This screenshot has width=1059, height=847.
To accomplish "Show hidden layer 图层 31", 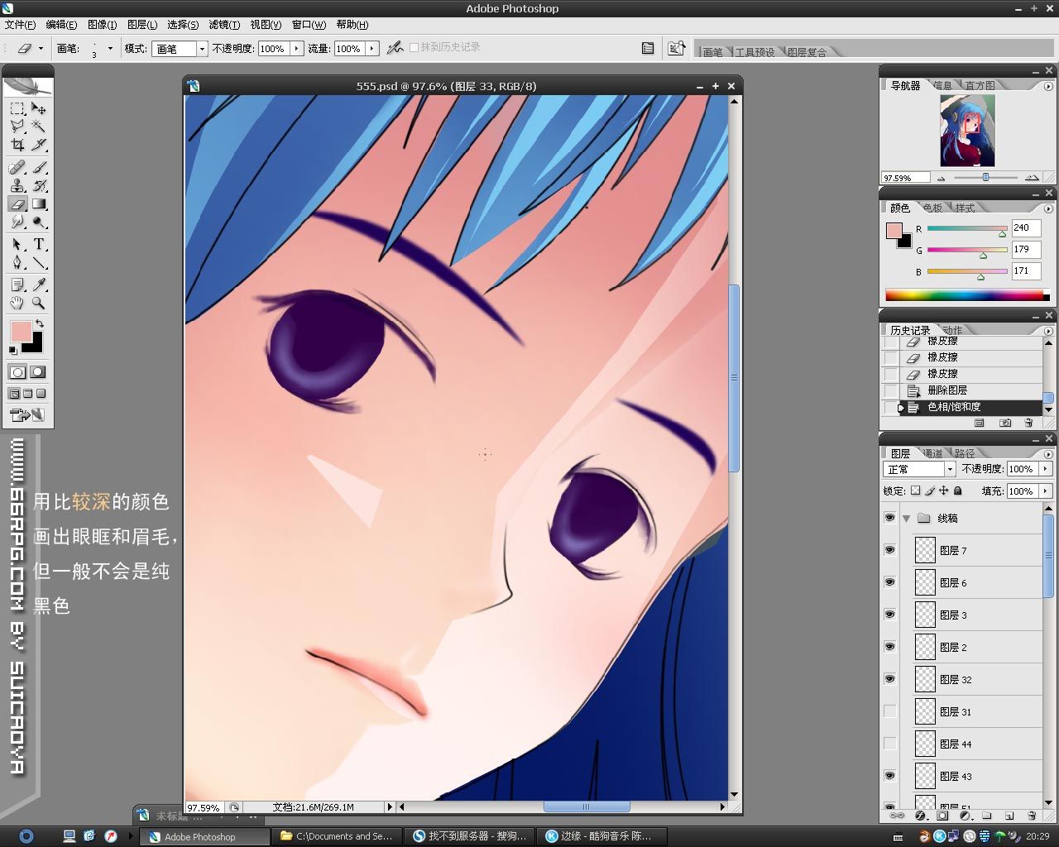I will (x=890, y=711).
